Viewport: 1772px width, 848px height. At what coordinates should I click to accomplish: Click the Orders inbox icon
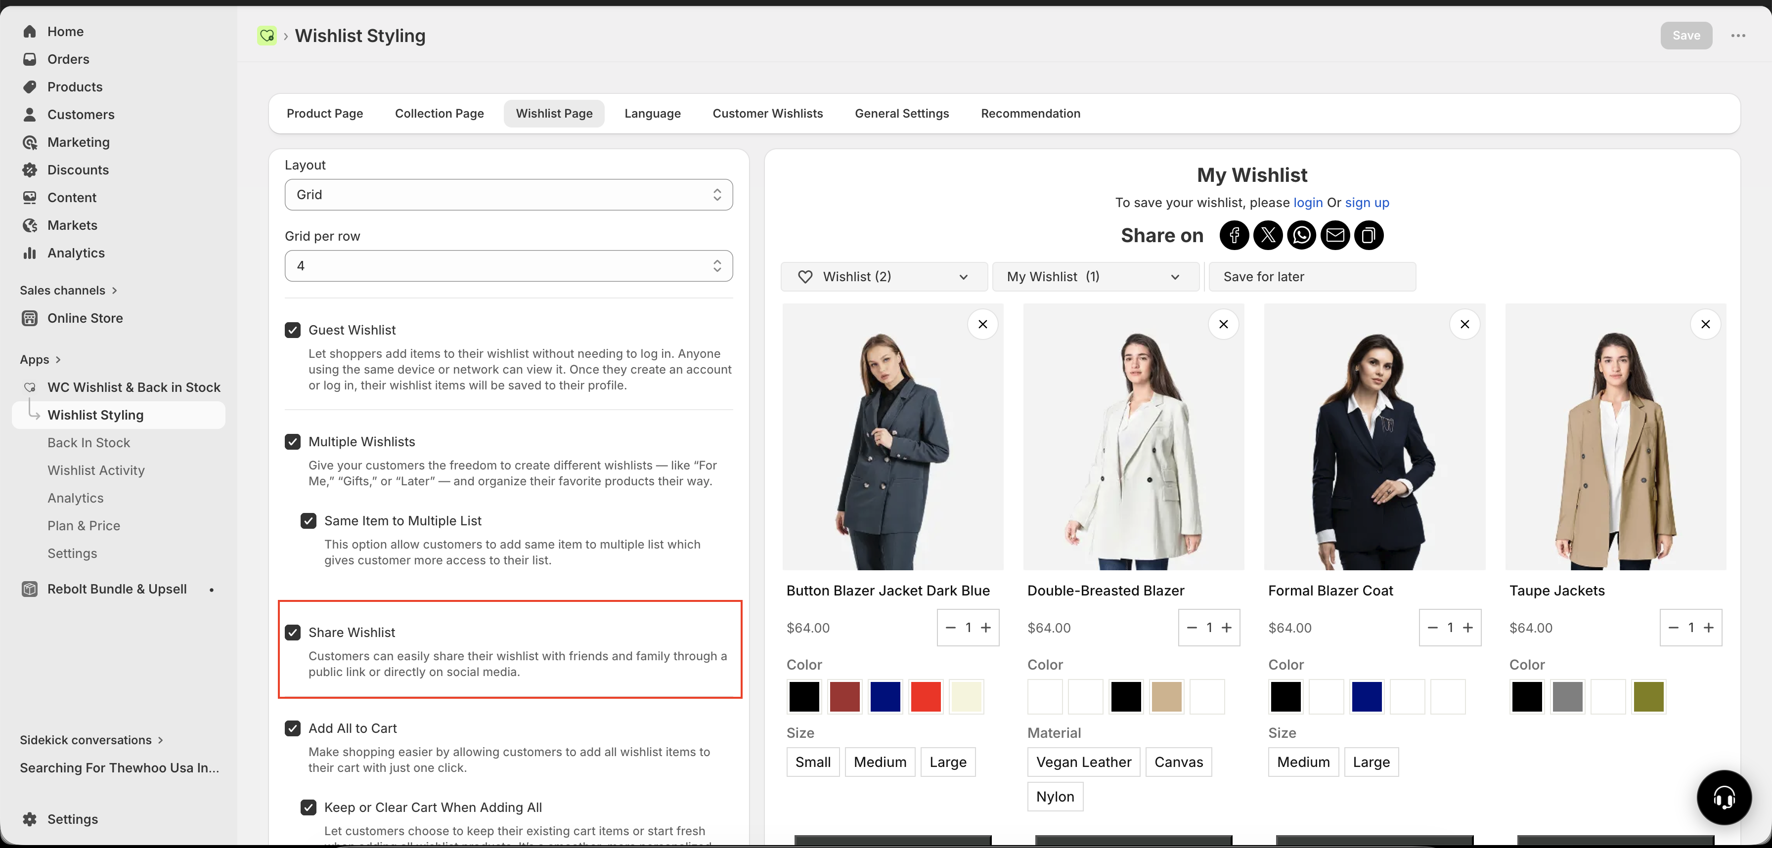pos(30,59)
